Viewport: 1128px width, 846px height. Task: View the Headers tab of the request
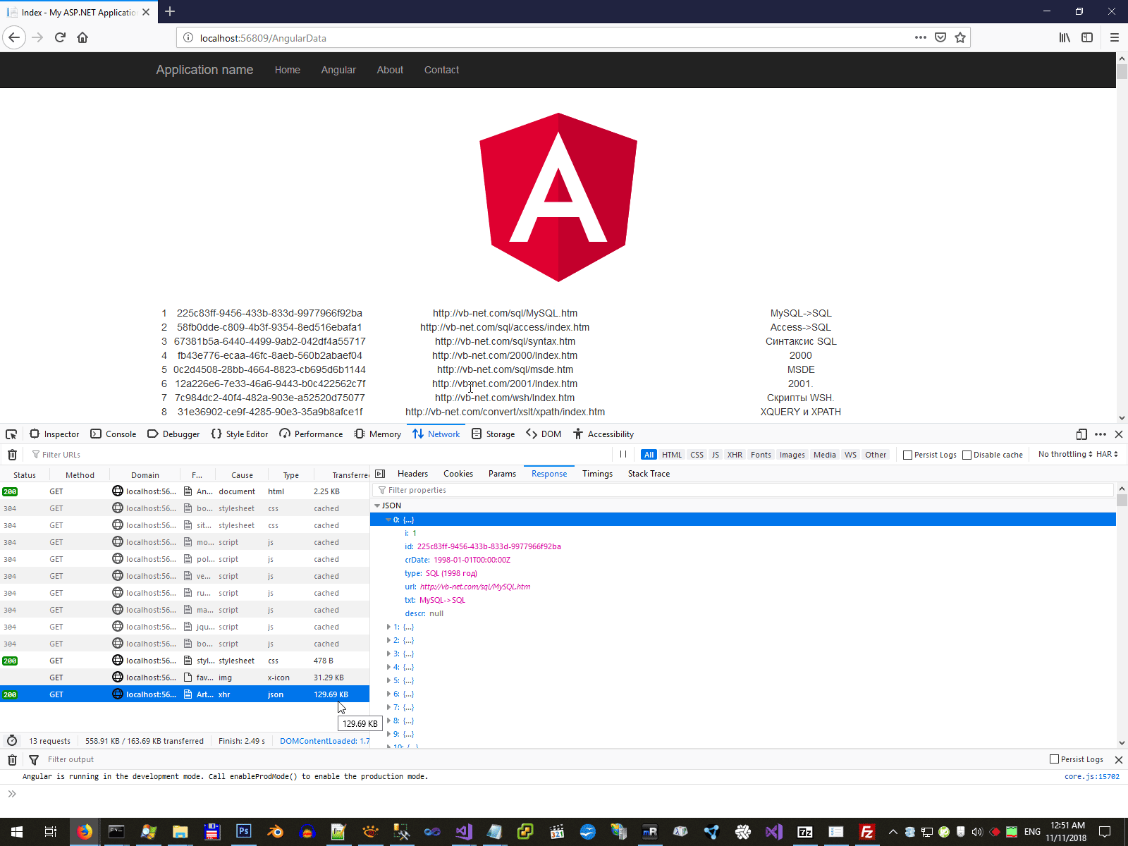coord(412,474)
